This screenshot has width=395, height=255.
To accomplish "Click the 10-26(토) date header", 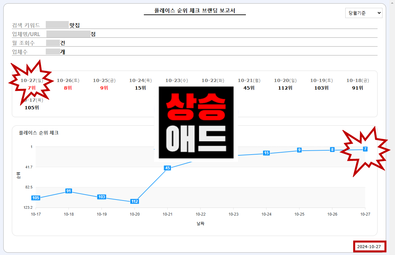I will point(68,80).
